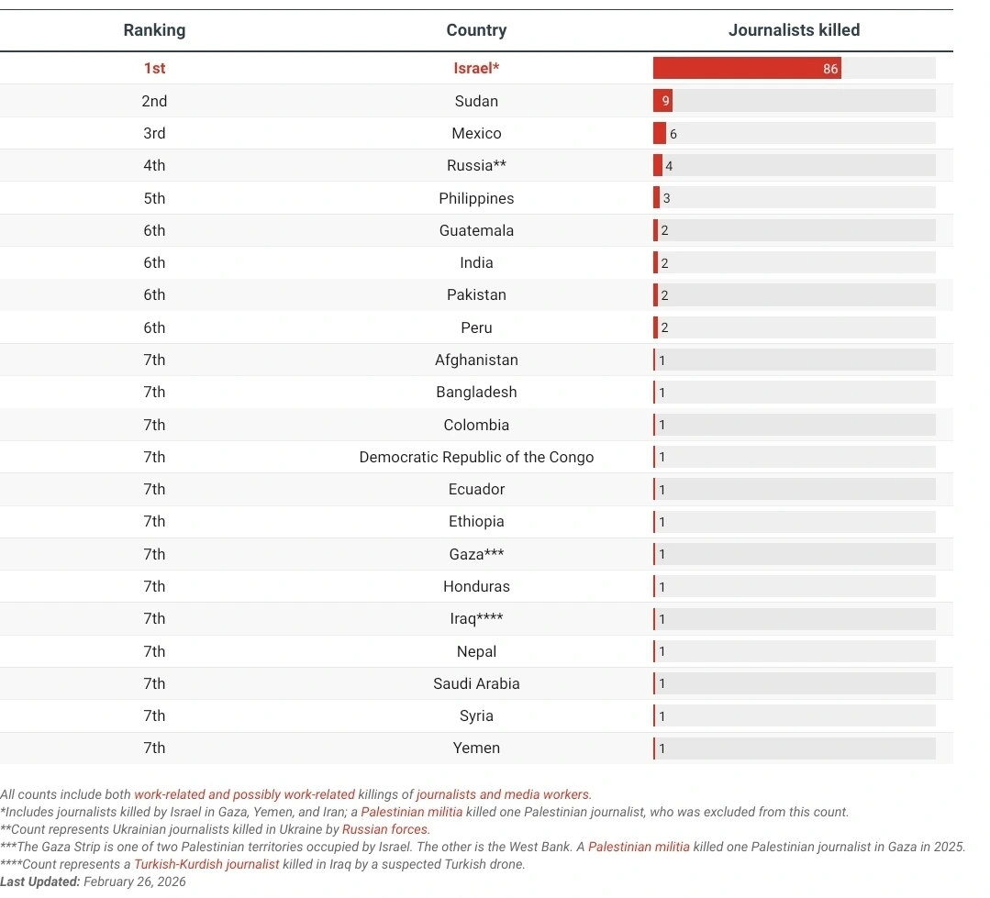Click the '1st' ranking cell
Viewport: 990px width, 898px height.
click(154, 68)
